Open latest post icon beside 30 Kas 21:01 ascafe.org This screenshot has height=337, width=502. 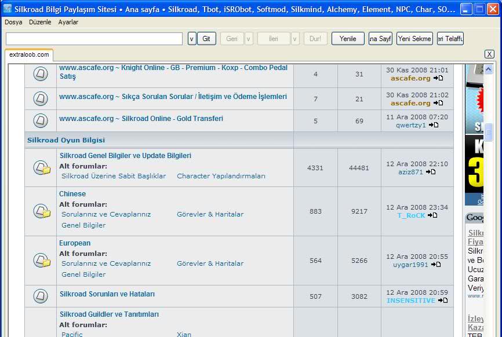tap(438, 78)
